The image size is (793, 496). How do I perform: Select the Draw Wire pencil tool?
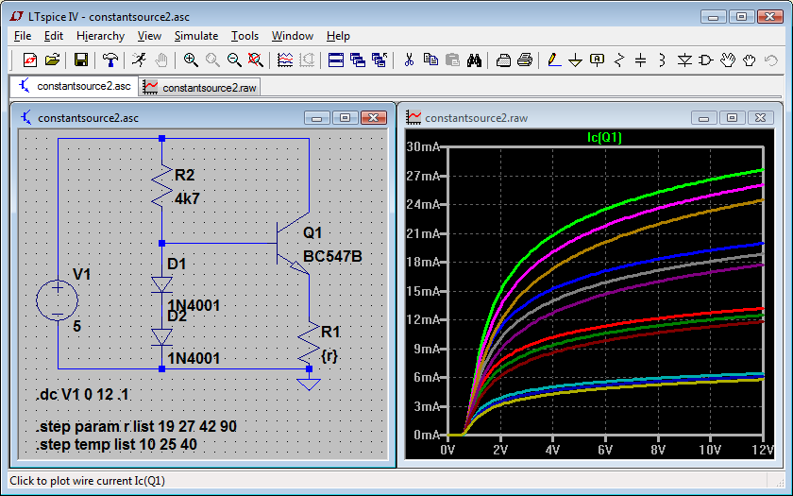click(x=554, y=60)
